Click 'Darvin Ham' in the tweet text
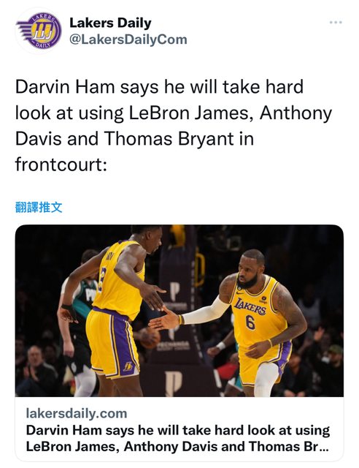Viewport: 359px width, 468px height. pyautogui.click(x=65, y=87)
